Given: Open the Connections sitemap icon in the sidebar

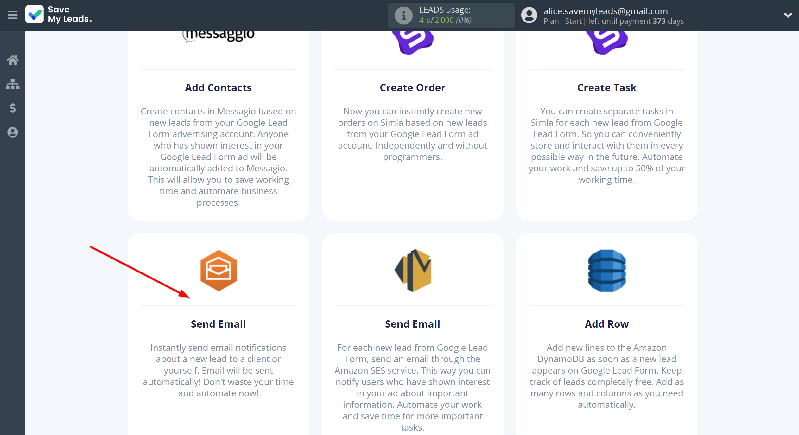Looking at the screenshot, I should tap(13, 84).
